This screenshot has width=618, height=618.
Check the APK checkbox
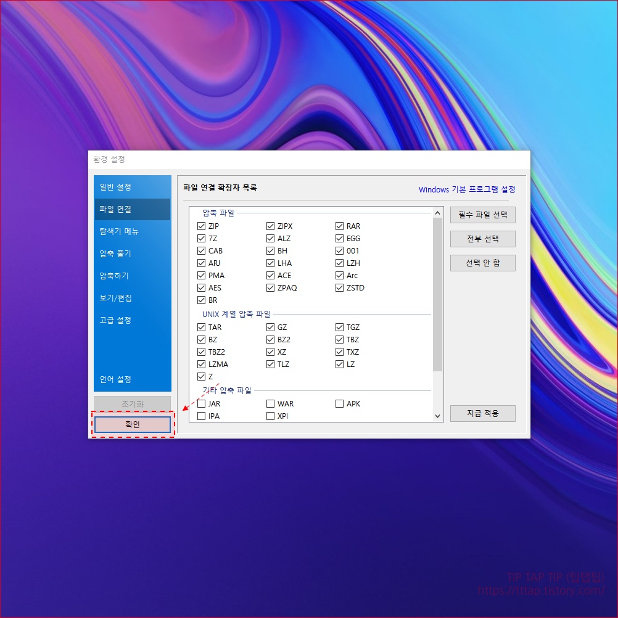[x=339, y=403]
